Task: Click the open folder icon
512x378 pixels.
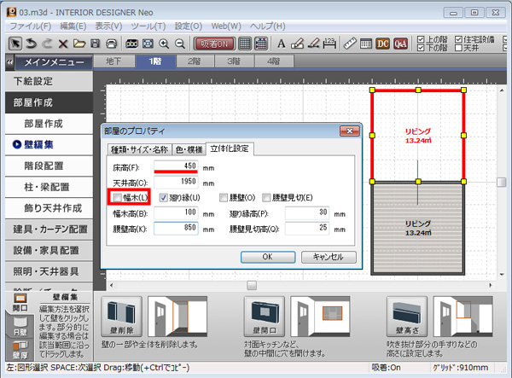Action: tap(78, 43)
